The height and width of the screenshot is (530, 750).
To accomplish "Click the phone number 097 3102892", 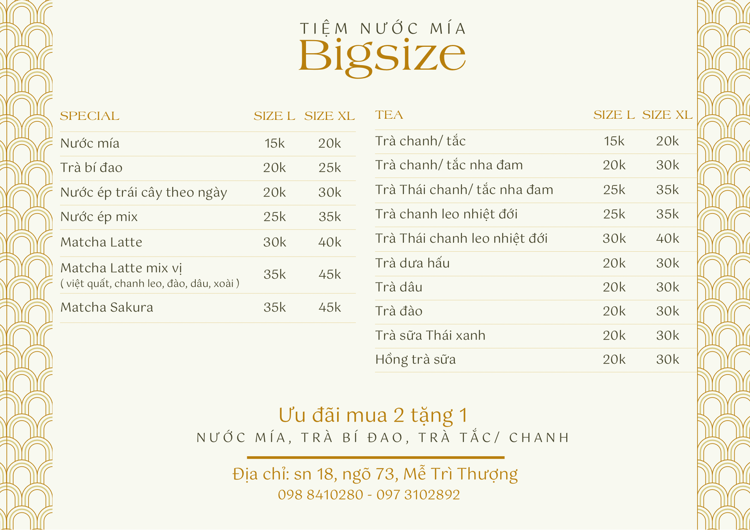I will 418,495.
